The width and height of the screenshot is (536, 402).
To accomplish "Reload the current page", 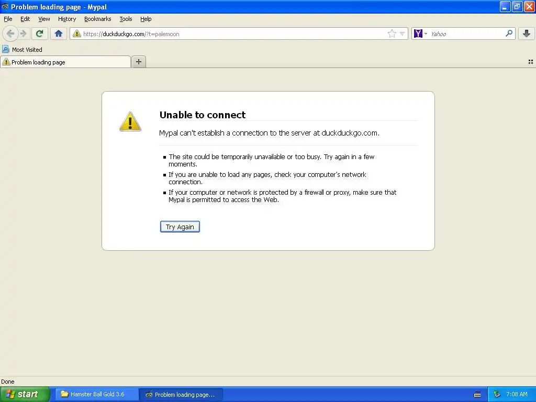I will [39, 33].
